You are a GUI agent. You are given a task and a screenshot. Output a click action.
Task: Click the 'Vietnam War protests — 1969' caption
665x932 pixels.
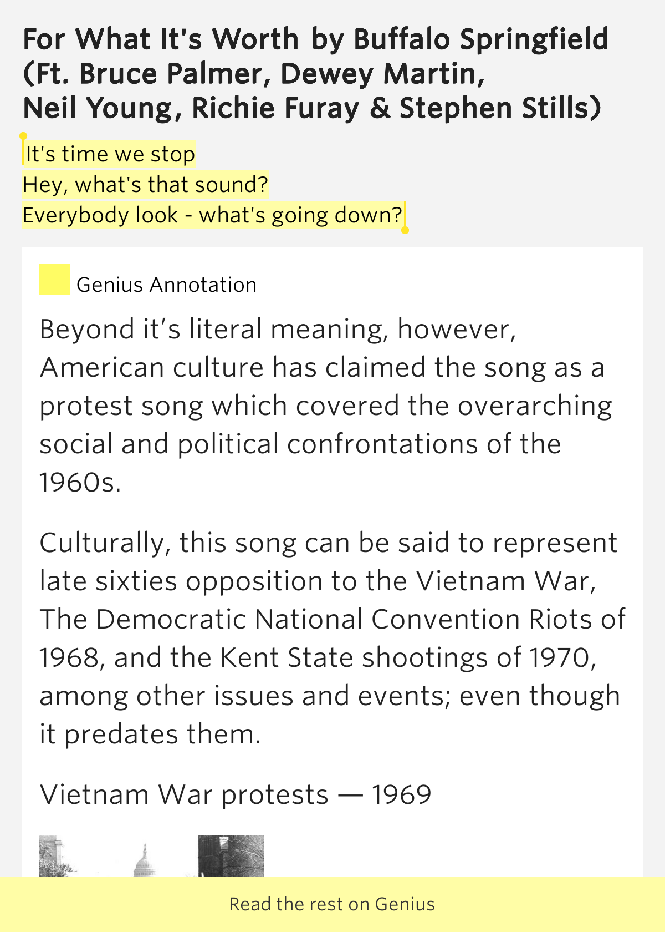[236, 794]
